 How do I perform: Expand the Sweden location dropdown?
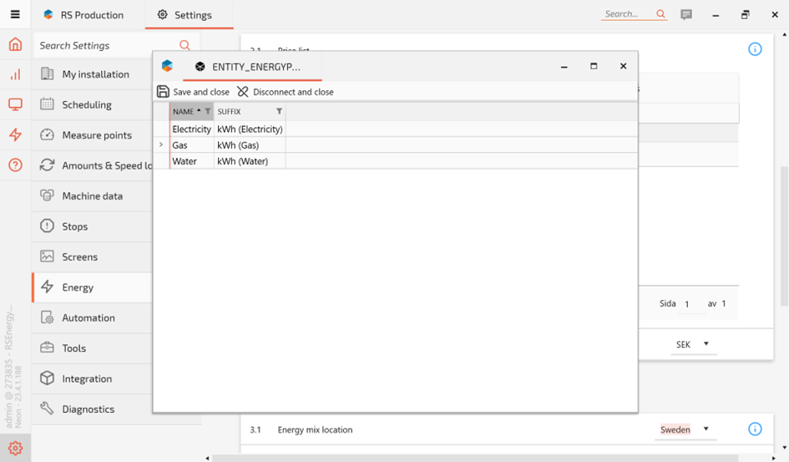(706, 429)
